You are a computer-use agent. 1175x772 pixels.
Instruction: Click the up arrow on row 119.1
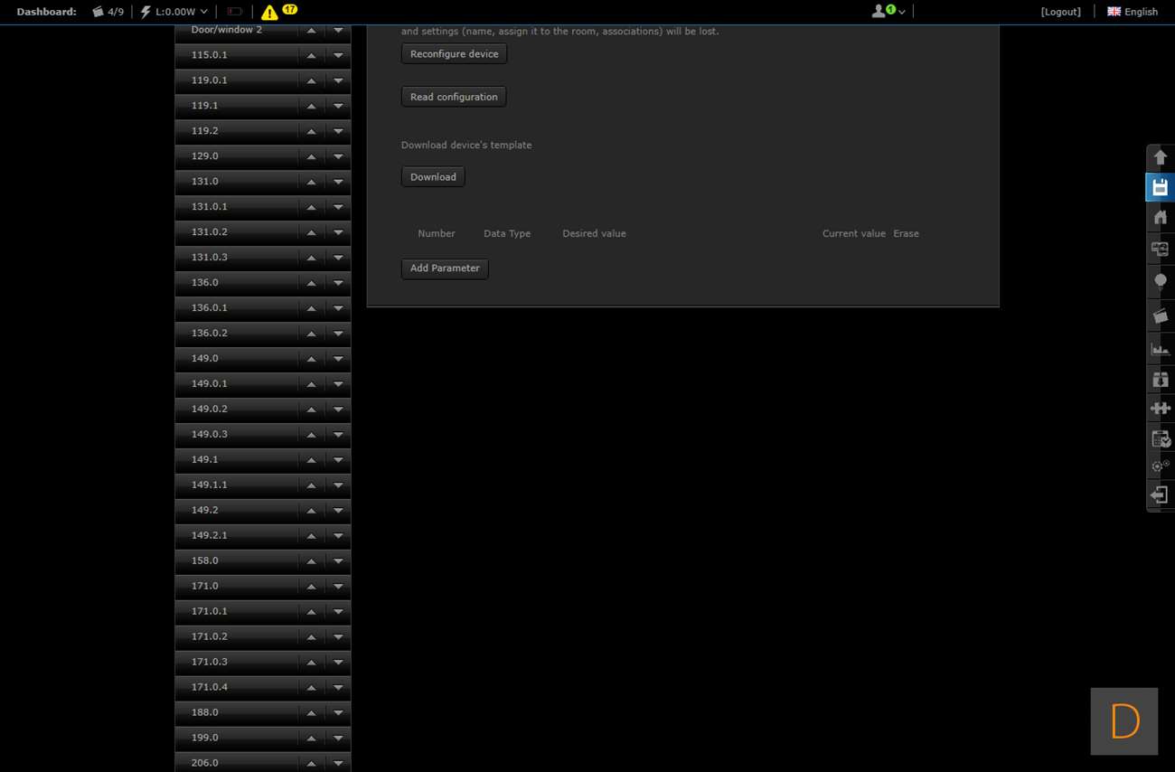pyautogui.click(x=311, y=106)
